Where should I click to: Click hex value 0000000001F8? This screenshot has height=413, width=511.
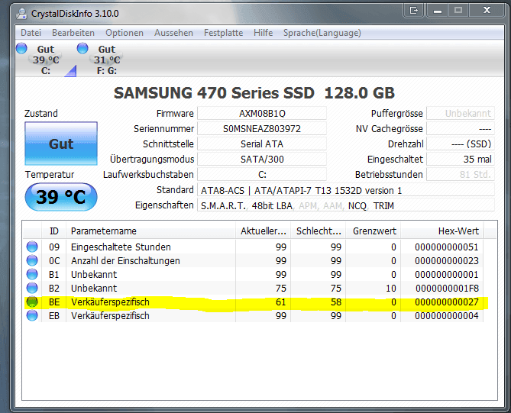pyautogui.click(x=447, y=289)
